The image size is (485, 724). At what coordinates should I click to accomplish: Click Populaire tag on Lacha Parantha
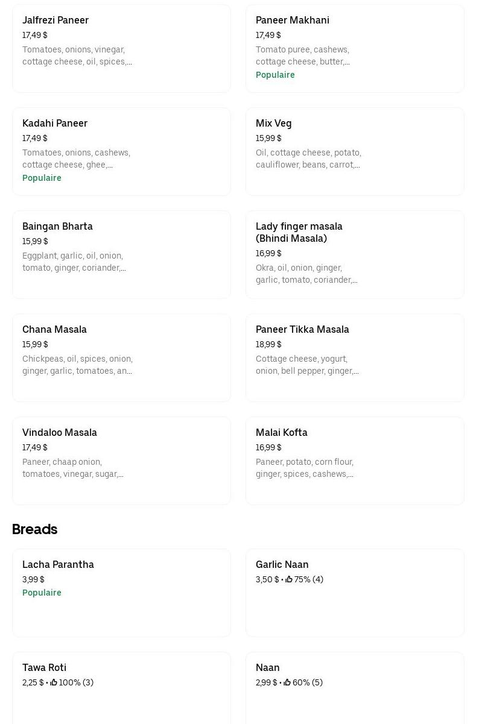pyautogui.click(x=42, y=593)
